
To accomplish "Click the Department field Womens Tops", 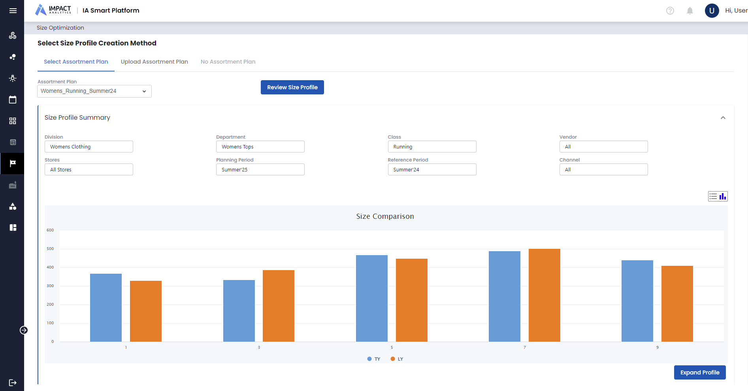I will coord(260,147).
